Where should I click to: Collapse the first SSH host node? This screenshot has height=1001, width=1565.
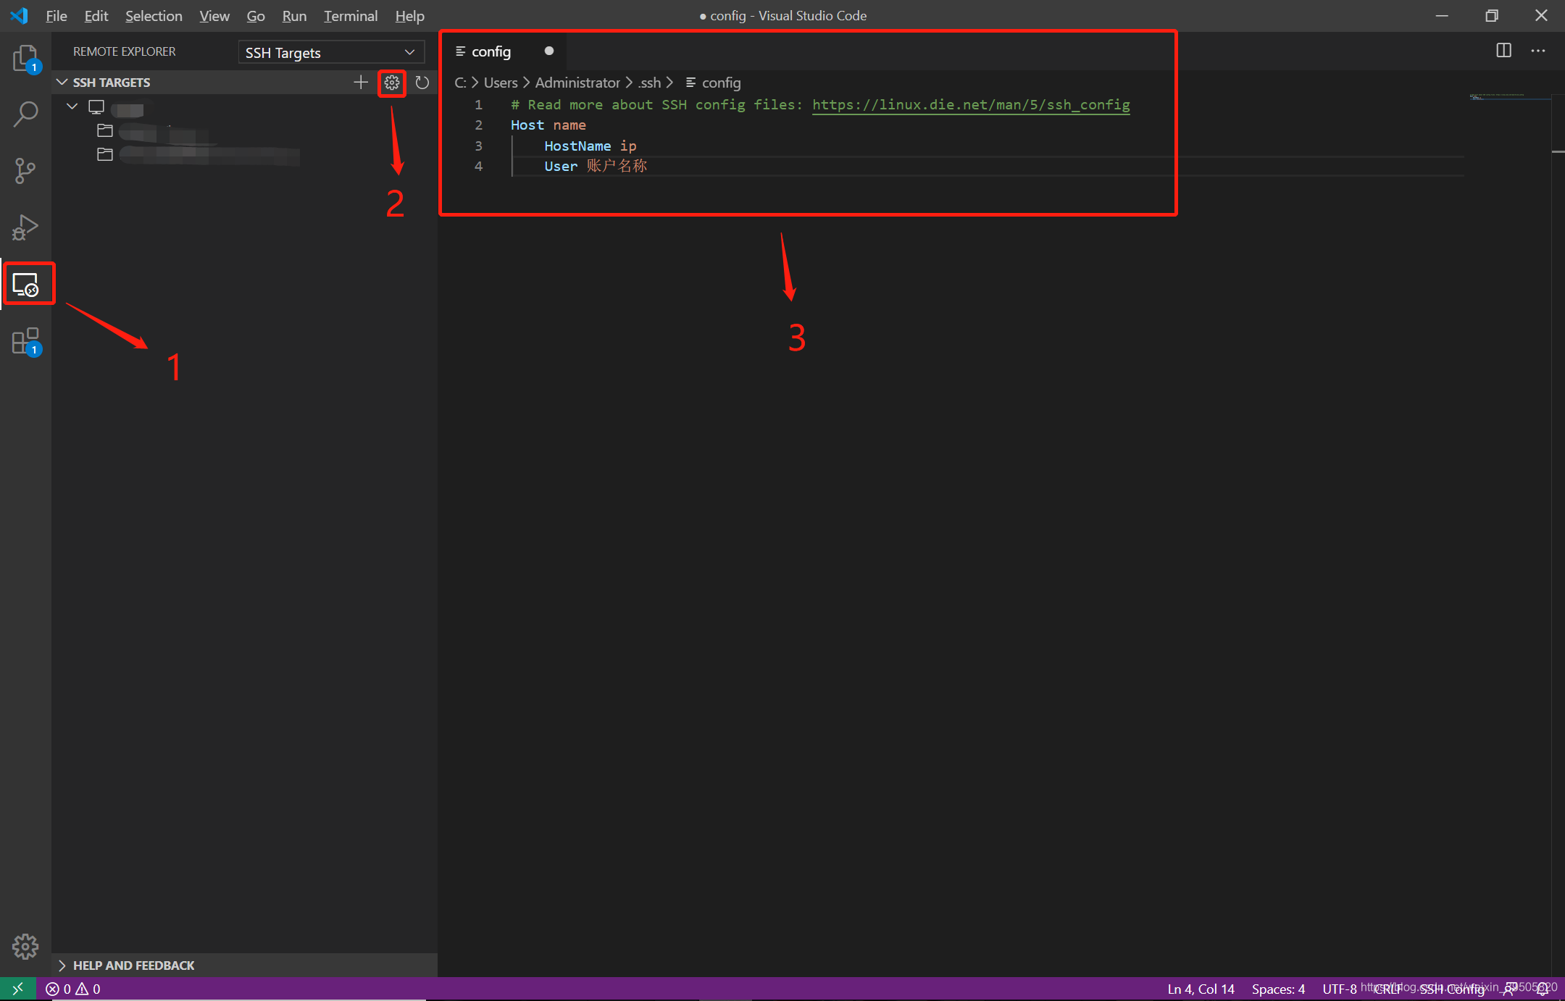pos(72,106)
